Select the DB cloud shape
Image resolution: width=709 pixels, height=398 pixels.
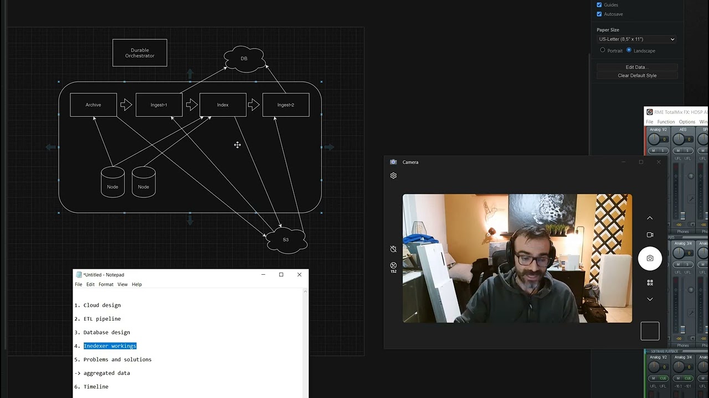244,59
